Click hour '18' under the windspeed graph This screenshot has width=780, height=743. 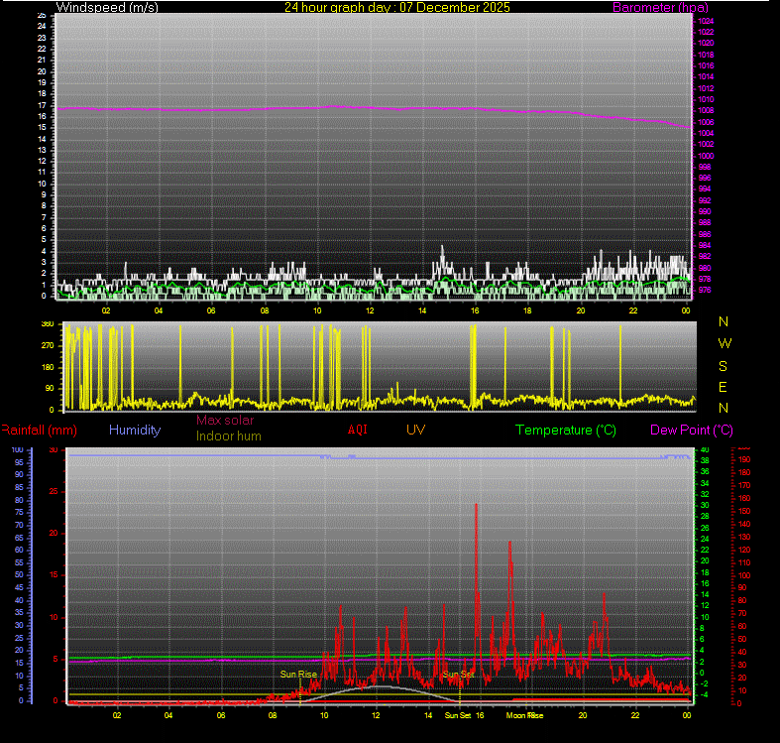point(527,310)
